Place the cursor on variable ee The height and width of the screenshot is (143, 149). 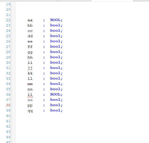30,41
